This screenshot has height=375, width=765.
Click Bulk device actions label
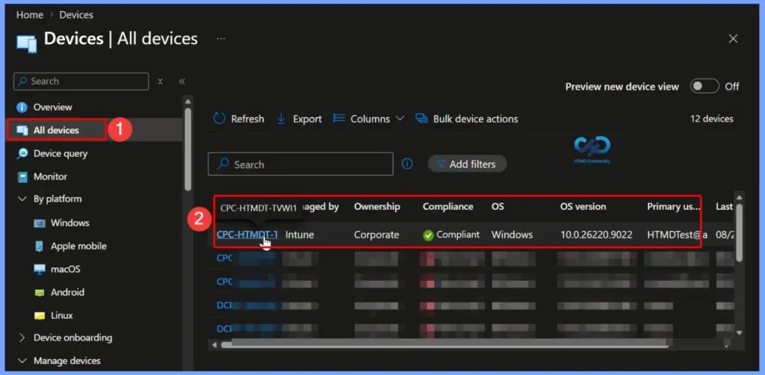[476, 119]
